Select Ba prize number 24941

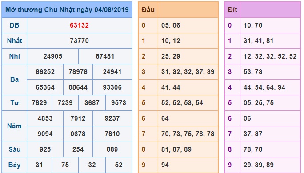point(112,72)
